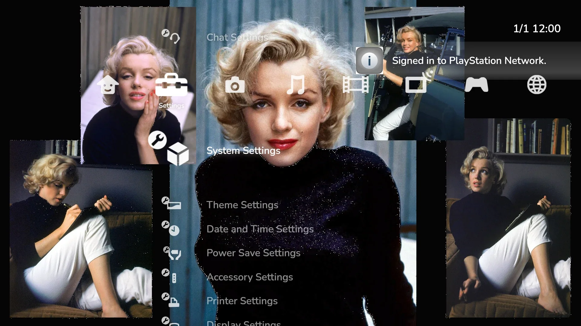Open Theme Settings menu entry
This screenshot has width=581, height=326.
coord(242,205)
